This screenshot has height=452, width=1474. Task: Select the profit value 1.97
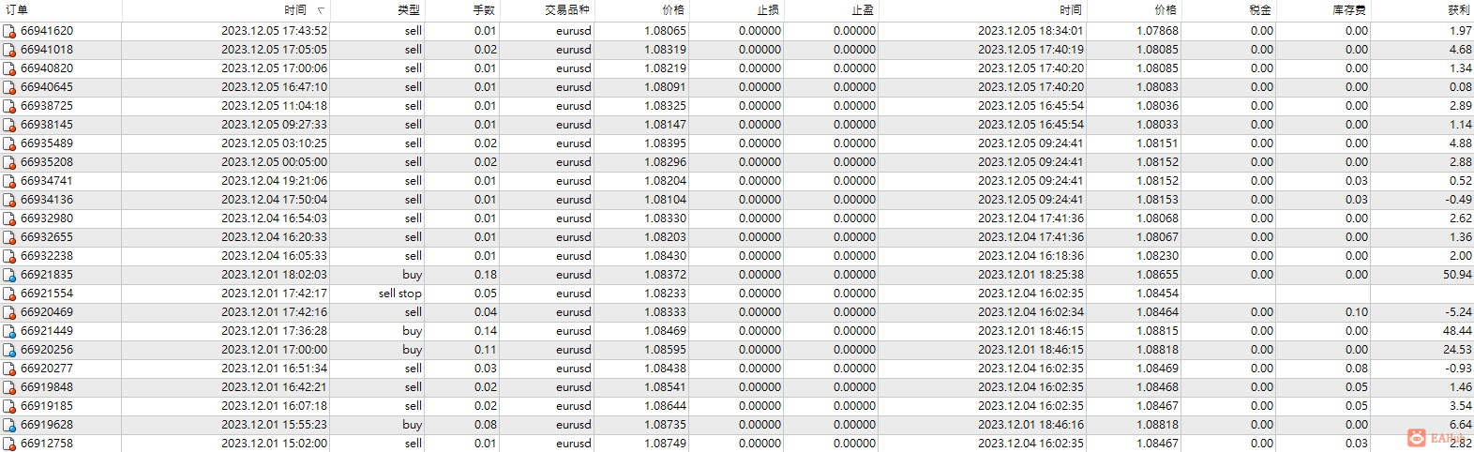(1460, 31)
